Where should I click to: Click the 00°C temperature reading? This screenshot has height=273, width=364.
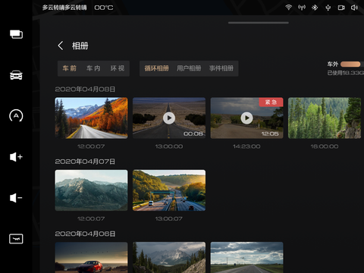click(x=104, y=8)
